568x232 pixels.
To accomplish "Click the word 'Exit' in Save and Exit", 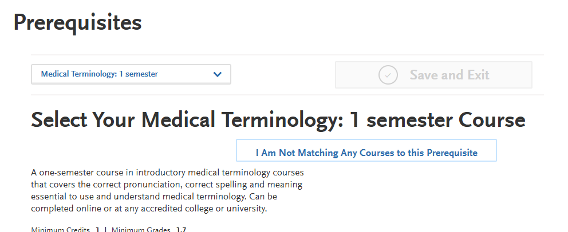I will 476,75.
